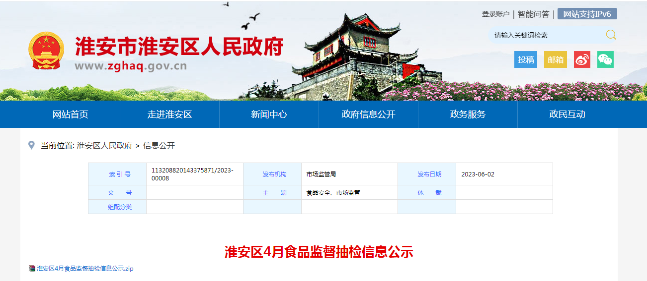Click 淮安区人民政府 breadcrumb link

pyautogui.click(x=104, y=145)
